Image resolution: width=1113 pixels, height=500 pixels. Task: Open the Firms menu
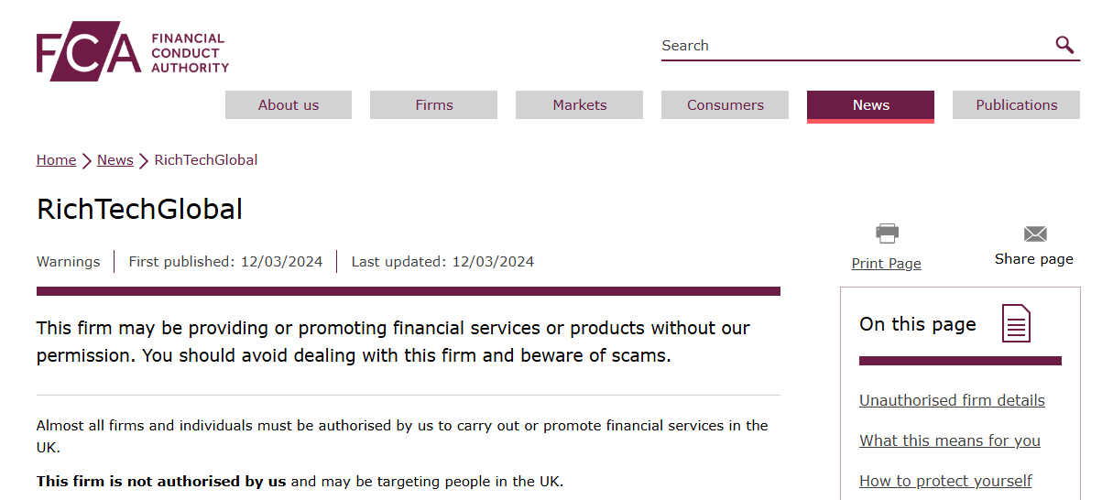coord(434,104)
